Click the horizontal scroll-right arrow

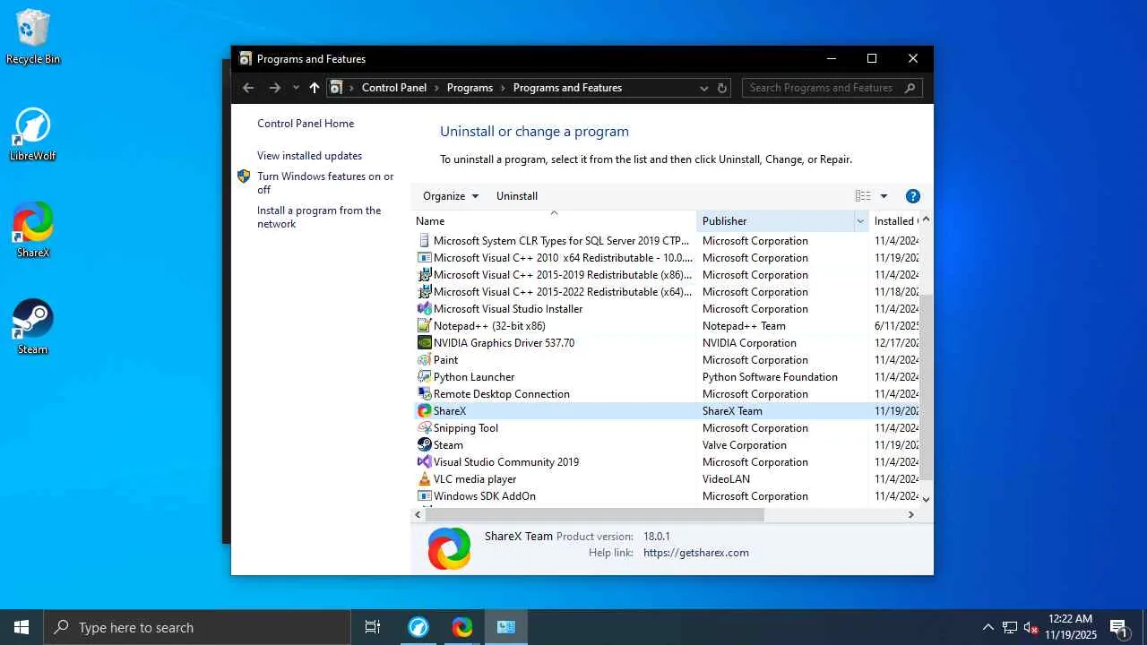click(x=911, y=515)
